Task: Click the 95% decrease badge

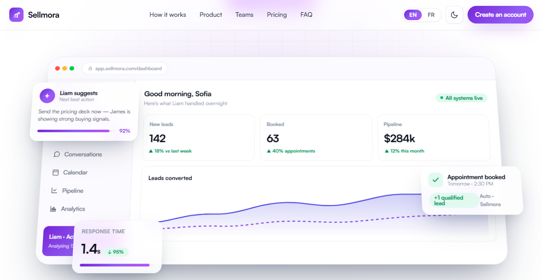Action: tap(116, 252)
